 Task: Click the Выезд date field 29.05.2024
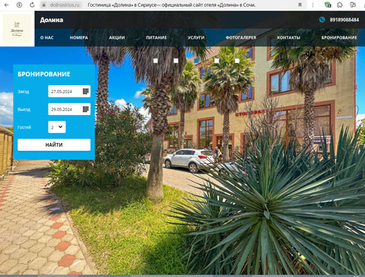pos(69,109)
